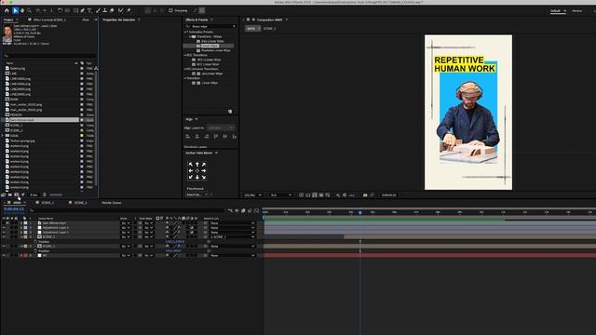596x335 pixels.
Task: Open the Parent dropdown for SCENE_2 layer
Action: click(x=232, y=237)
